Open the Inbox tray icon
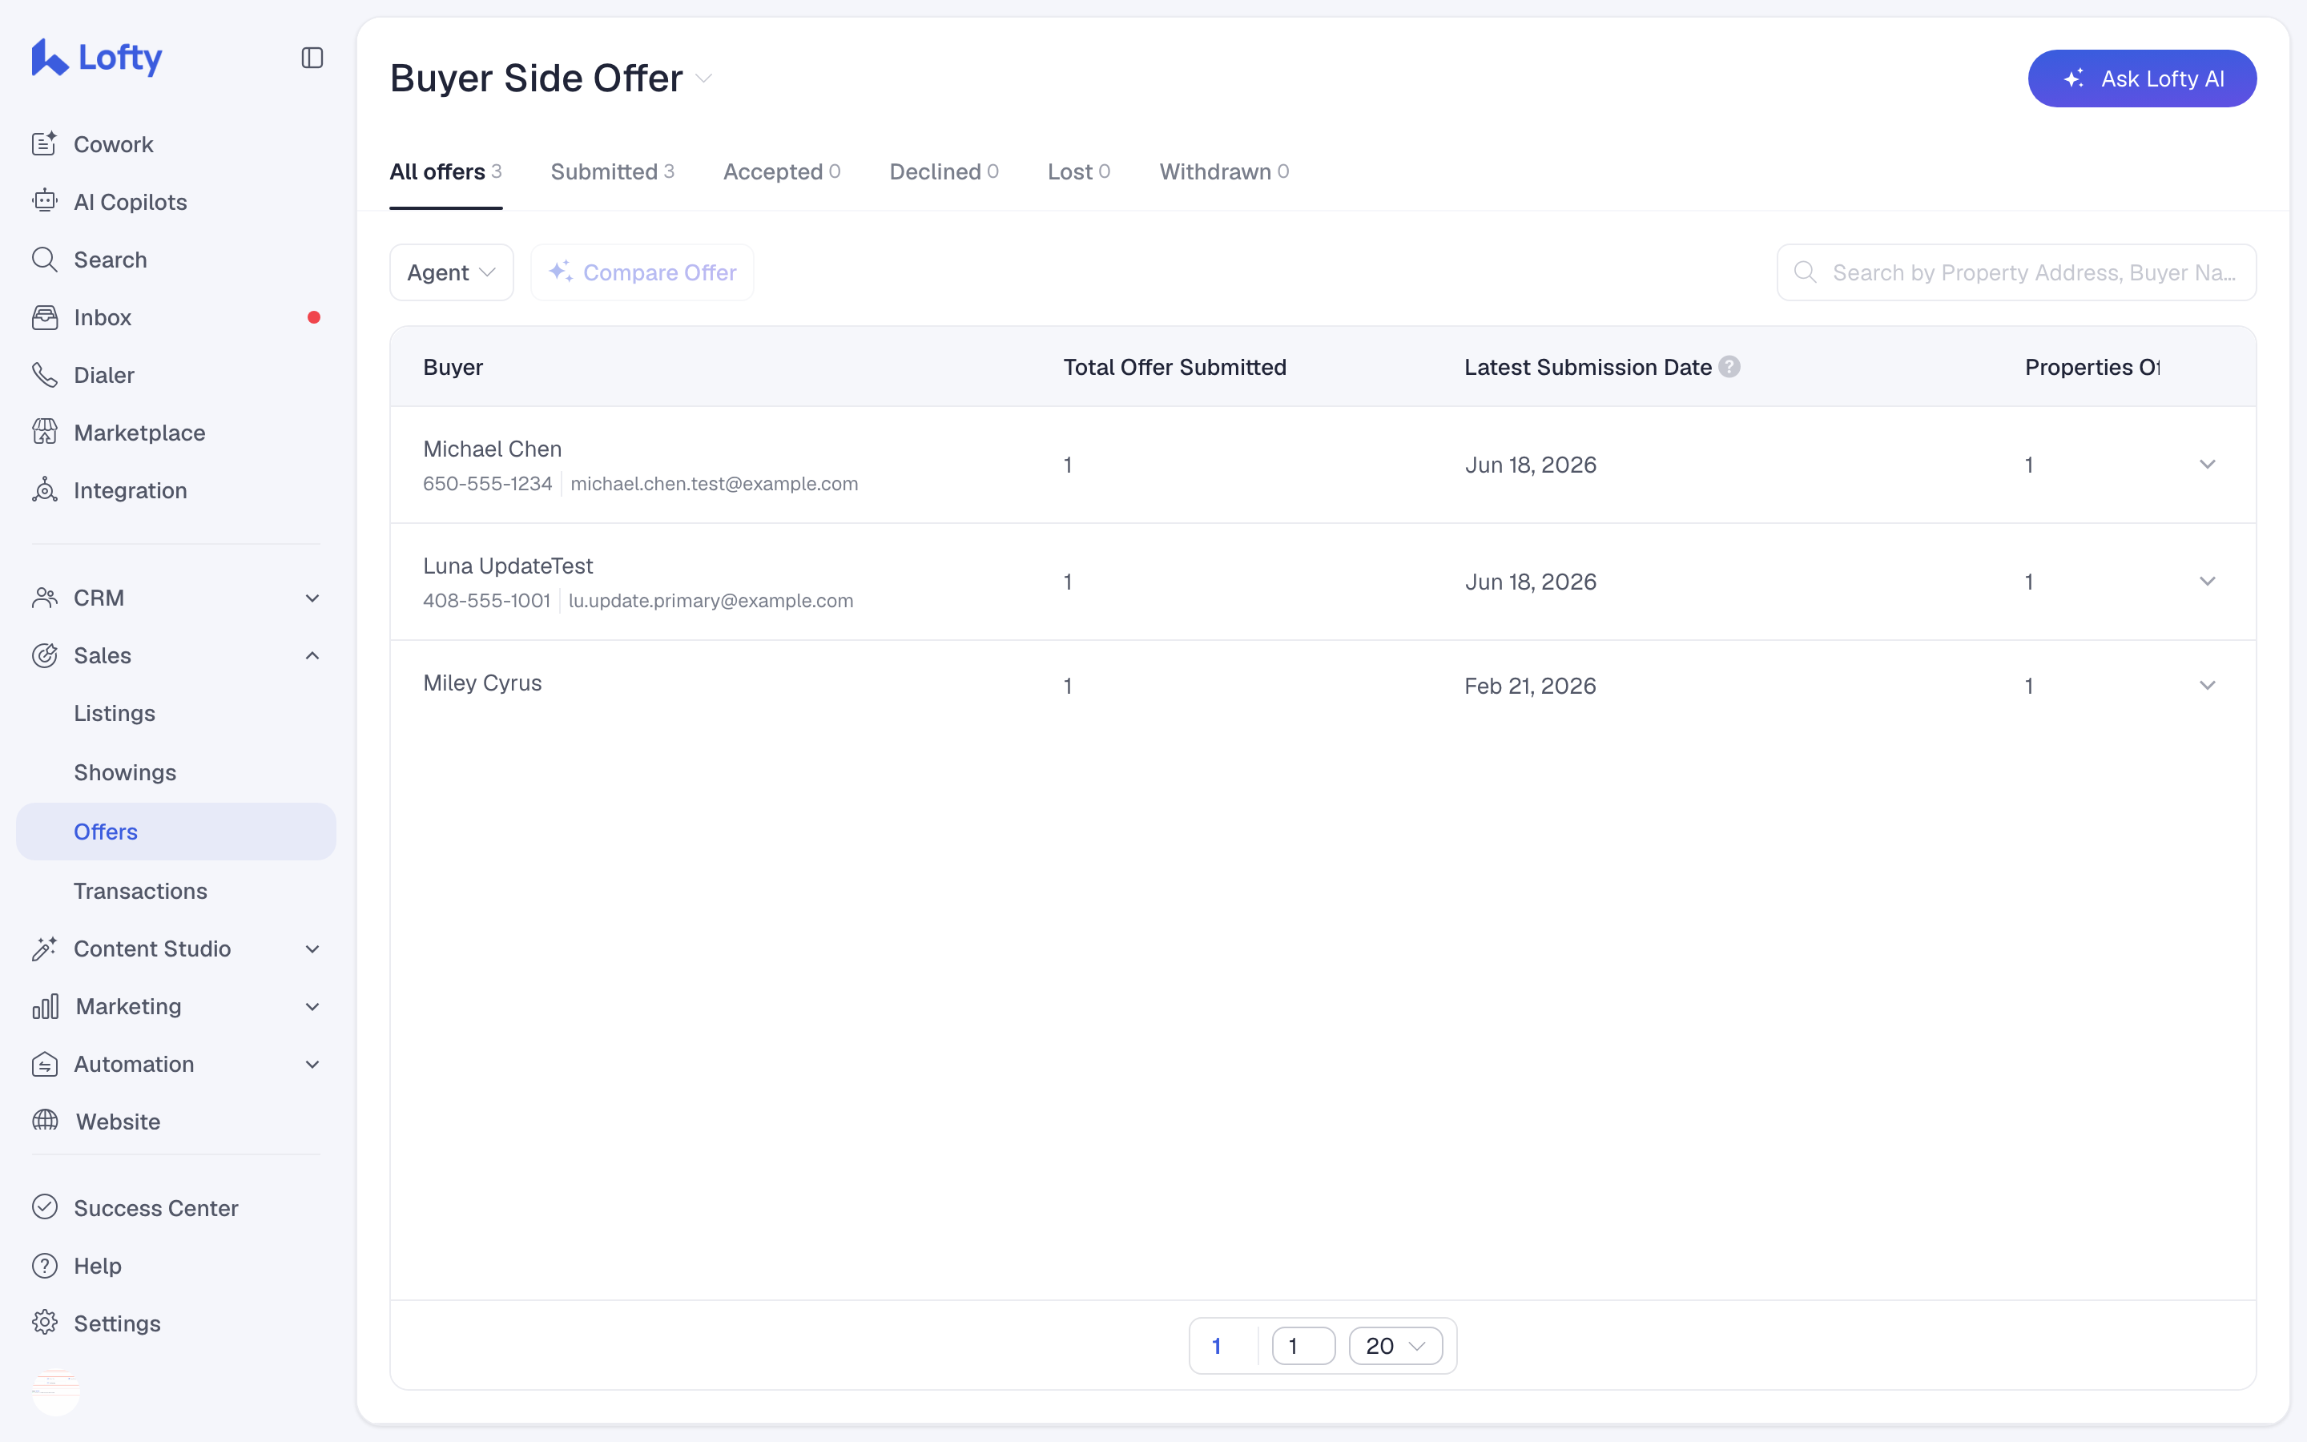This screenshot has width=2307, height=1442. click(45, 317)
